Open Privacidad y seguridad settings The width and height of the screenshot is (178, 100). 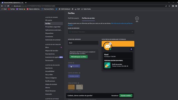coord(54,27)
